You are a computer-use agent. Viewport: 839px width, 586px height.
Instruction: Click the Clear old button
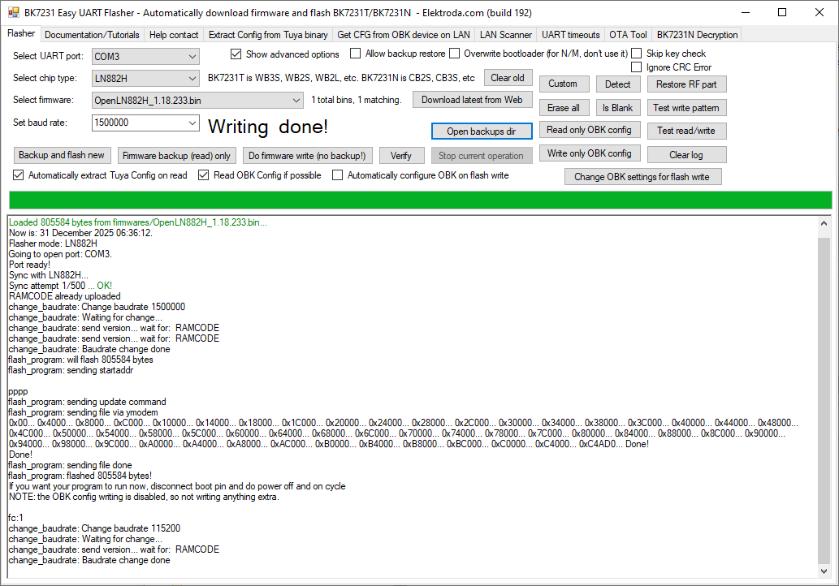click(508, 78)
